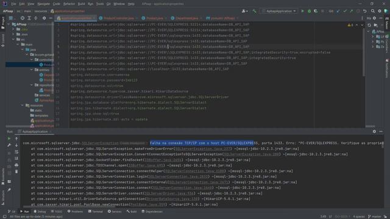The image size is (390, 219).
Task: Expand all nodes in the Project panel
Action: pyautogui.click(x=29, y=18)
